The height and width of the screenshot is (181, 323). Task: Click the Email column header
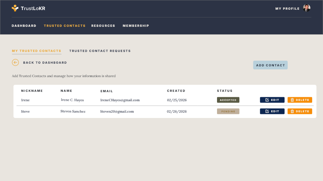coord(107,91)
